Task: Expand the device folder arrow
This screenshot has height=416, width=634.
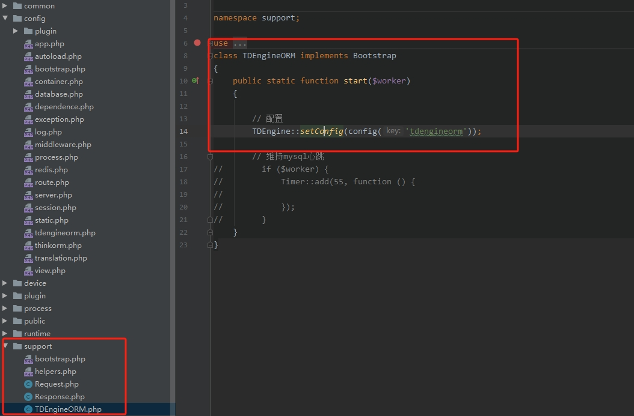Action: pyautogui.click(x=5, y=283)
